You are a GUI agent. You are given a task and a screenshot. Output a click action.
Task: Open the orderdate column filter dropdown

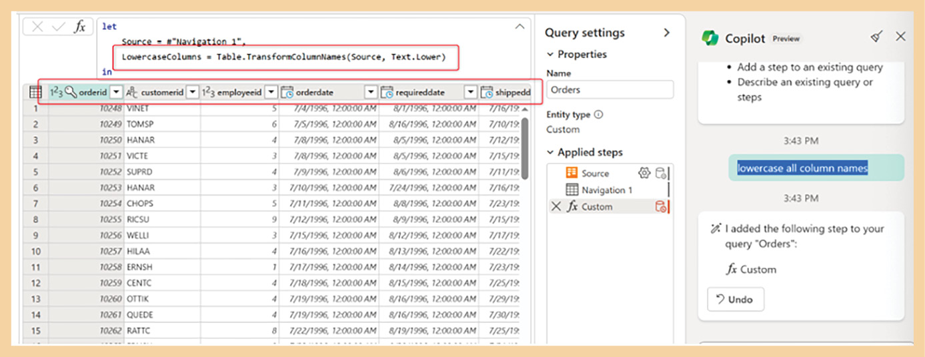pyautogui.click(x=371, y=92)
